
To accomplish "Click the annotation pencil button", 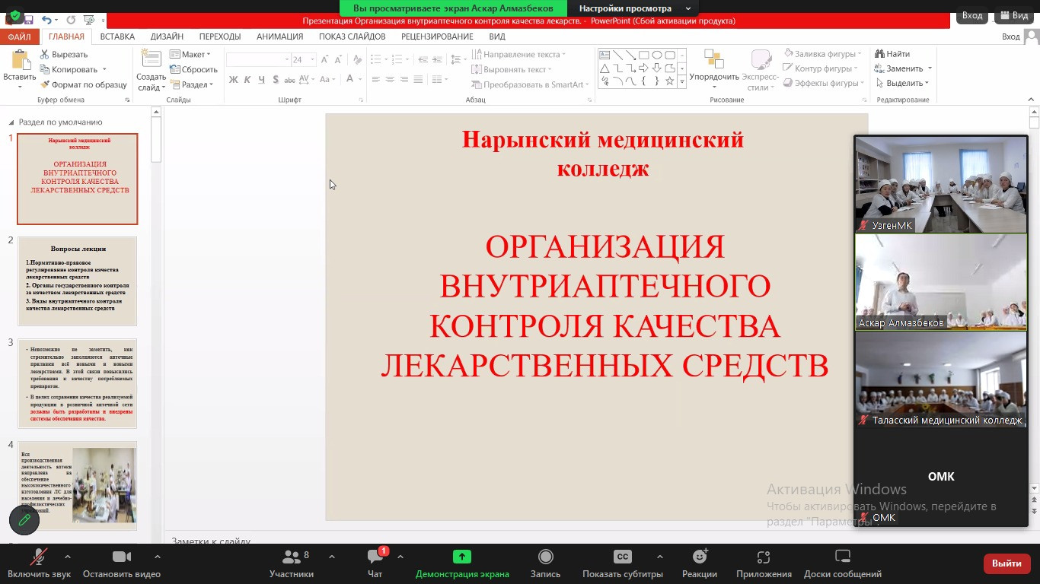I will click(24, 520).
